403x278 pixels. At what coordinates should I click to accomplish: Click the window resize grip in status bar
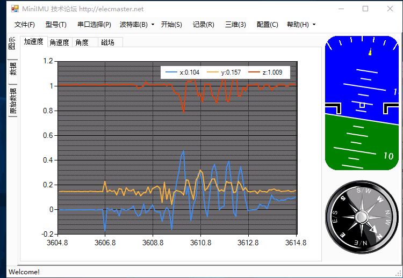pyautogui.click(x=399, y=273)
